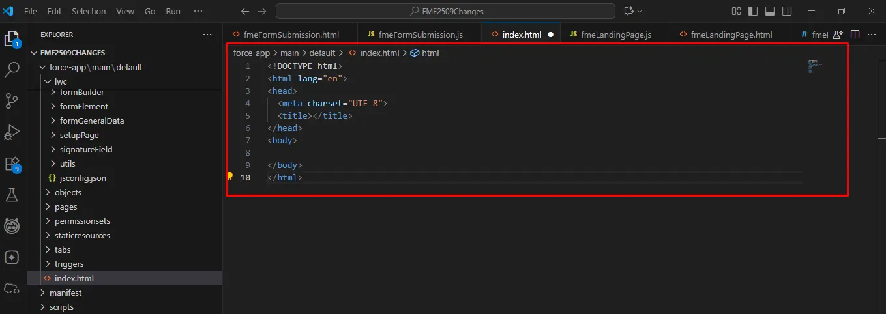
Task: Click the split editor right icon
Action: [855, 35]
